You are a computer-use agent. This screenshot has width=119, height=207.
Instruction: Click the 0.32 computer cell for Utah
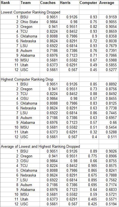point(89,132)
